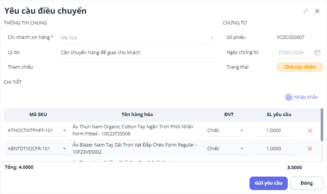Screen dimensions: 327x194
Task: Click the Nhập khẩu link
Action: click(x=306, y=97)
